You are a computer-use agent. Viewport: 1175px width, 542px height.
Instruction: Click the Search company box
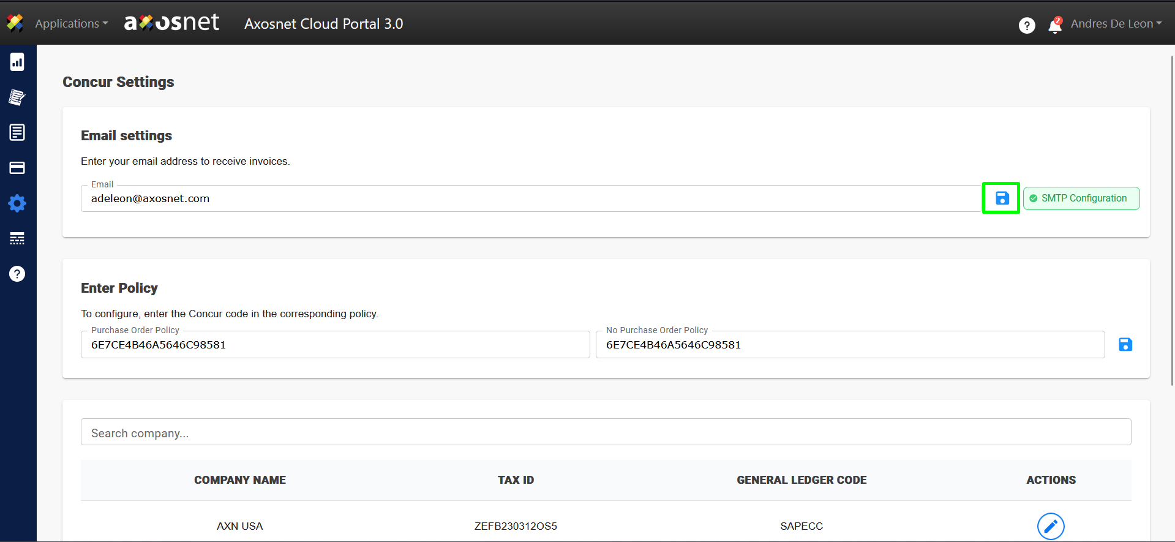pyautogui.click(x=606, y=433)
